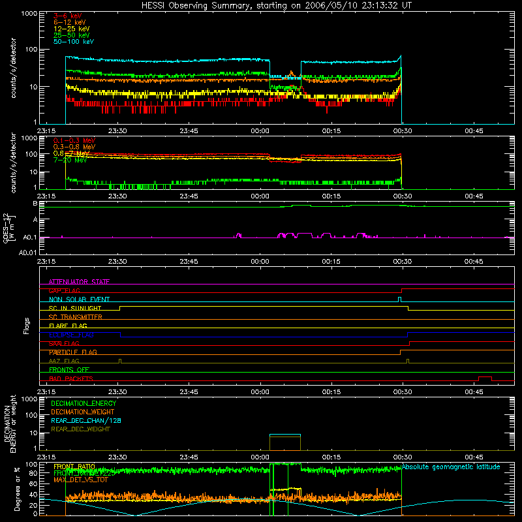Select the "0.1-0.3 MeV" legend label
Viewport: 522px width, 522px height.
pos(74,140)
